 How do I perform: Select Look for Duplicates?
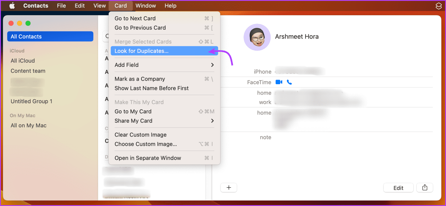click(x=141, y=51)
